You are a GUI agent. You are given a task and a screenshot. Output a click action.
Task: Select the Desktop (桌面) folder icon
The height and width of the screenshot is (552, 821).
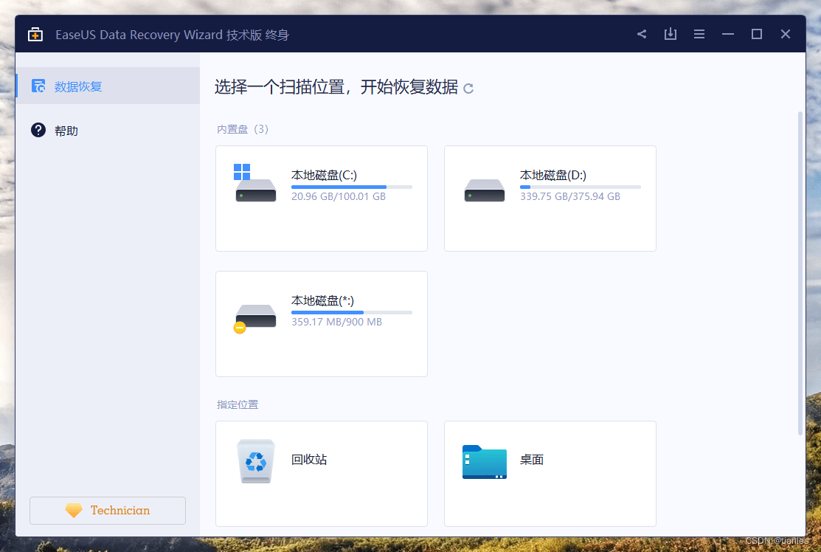(x=484, y=460)
